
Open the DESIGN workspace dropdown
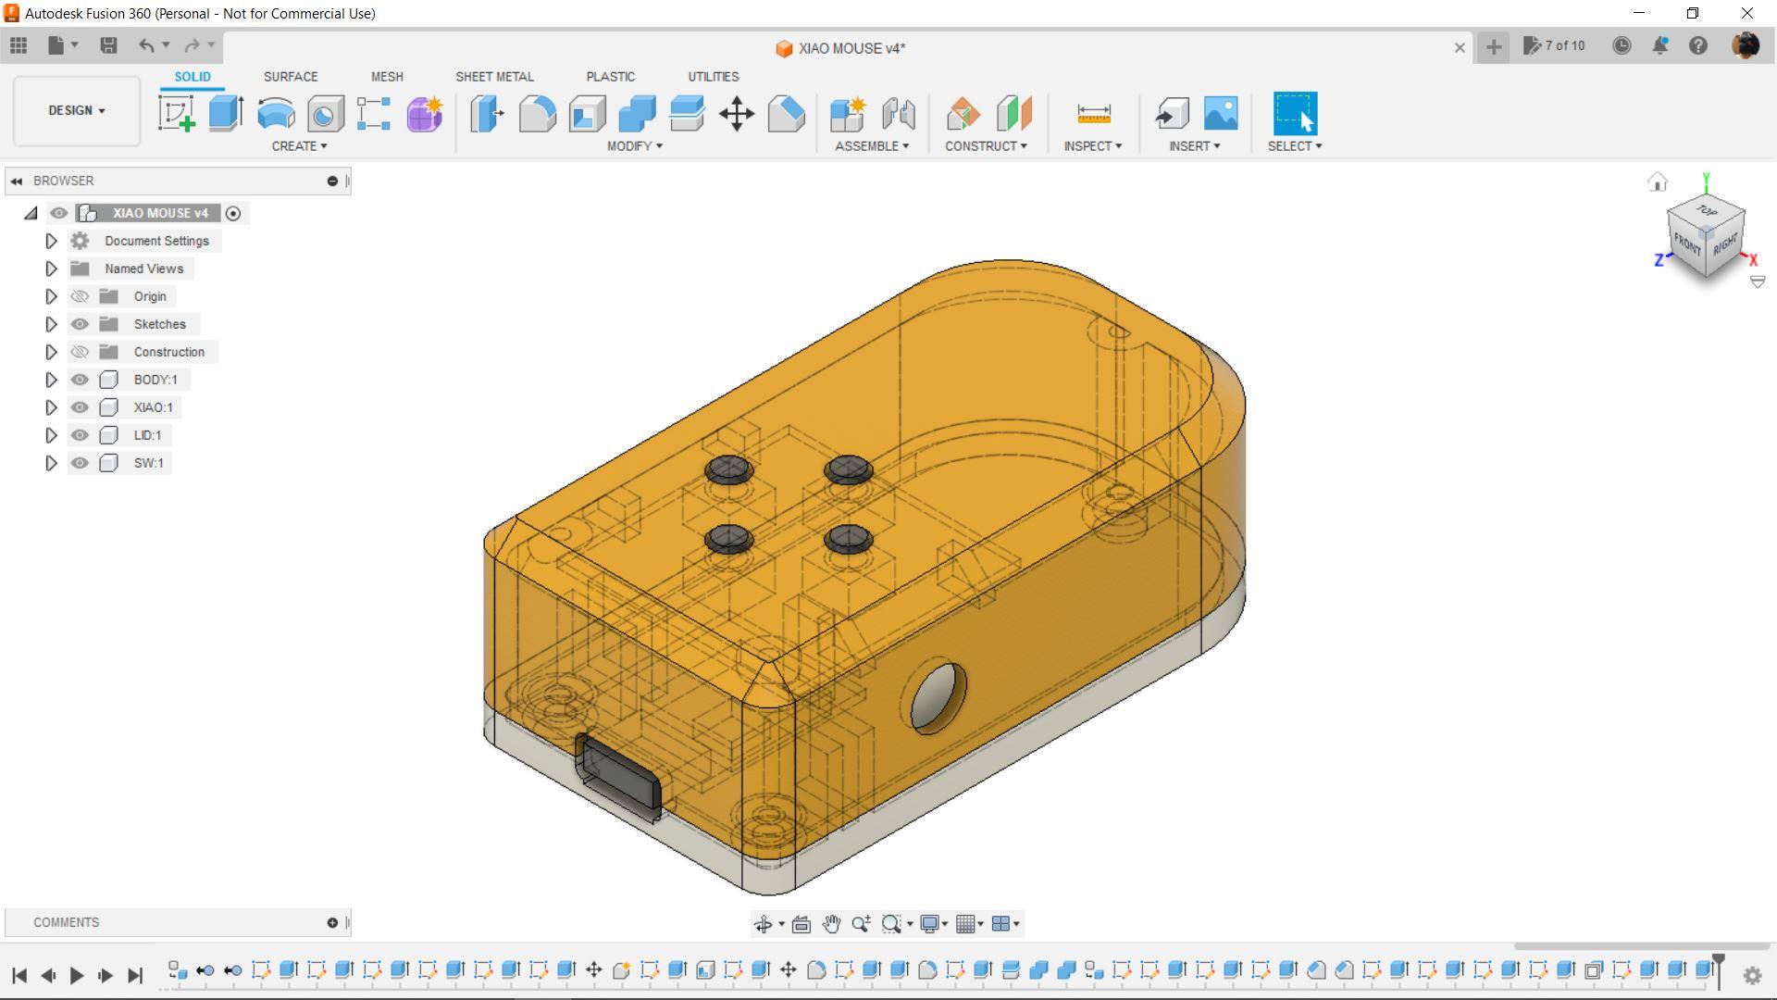(76, 110)
